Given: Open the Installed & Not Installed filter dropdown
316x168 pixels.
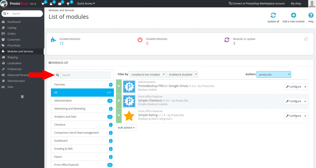Looking at the screenshot, I should [147, 74].
